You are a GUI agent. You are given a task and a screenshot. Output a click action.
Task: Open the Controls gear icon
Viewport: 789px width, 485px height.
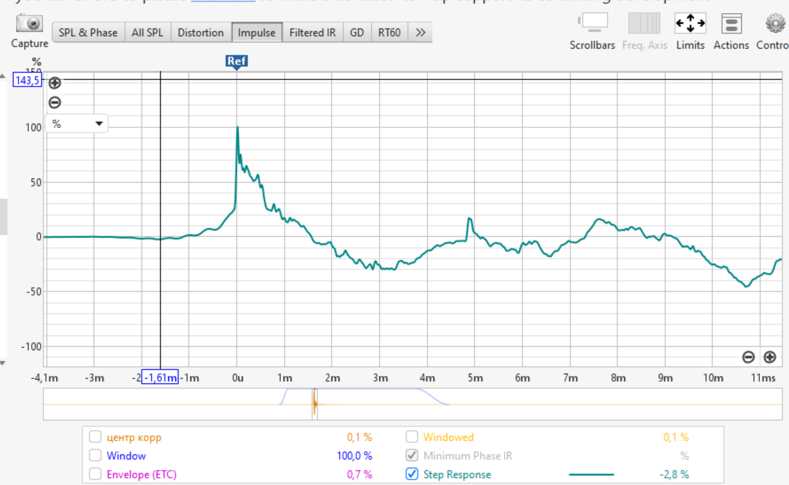click(x=775, y=24)
